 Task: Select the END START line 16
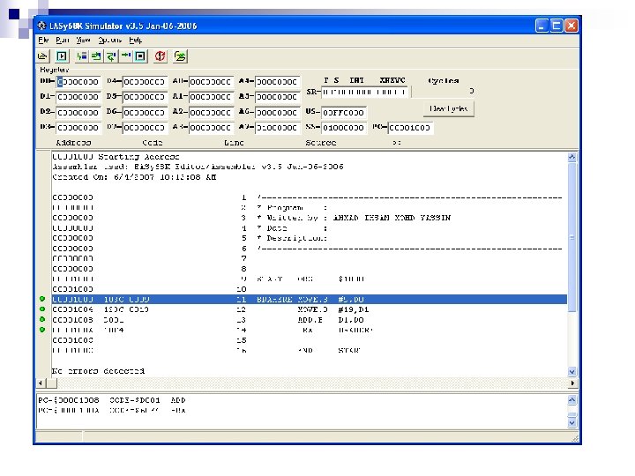tap(310, 350)
